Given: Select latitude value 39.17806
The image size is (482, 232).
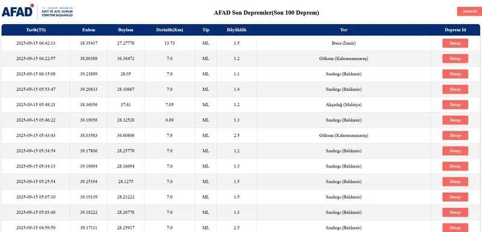Looking at the screenshot, I should click(89, 151).
